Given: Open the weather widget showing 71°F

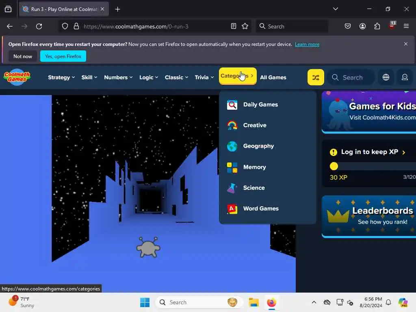Looking at the screenshot, I should tap(21, 302).
